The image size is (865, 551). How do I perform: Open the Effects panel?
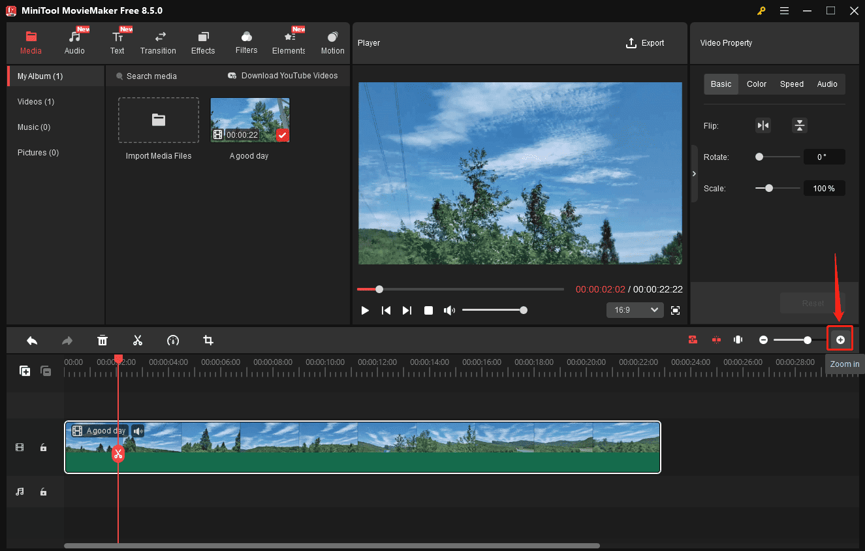coord(202,42)
